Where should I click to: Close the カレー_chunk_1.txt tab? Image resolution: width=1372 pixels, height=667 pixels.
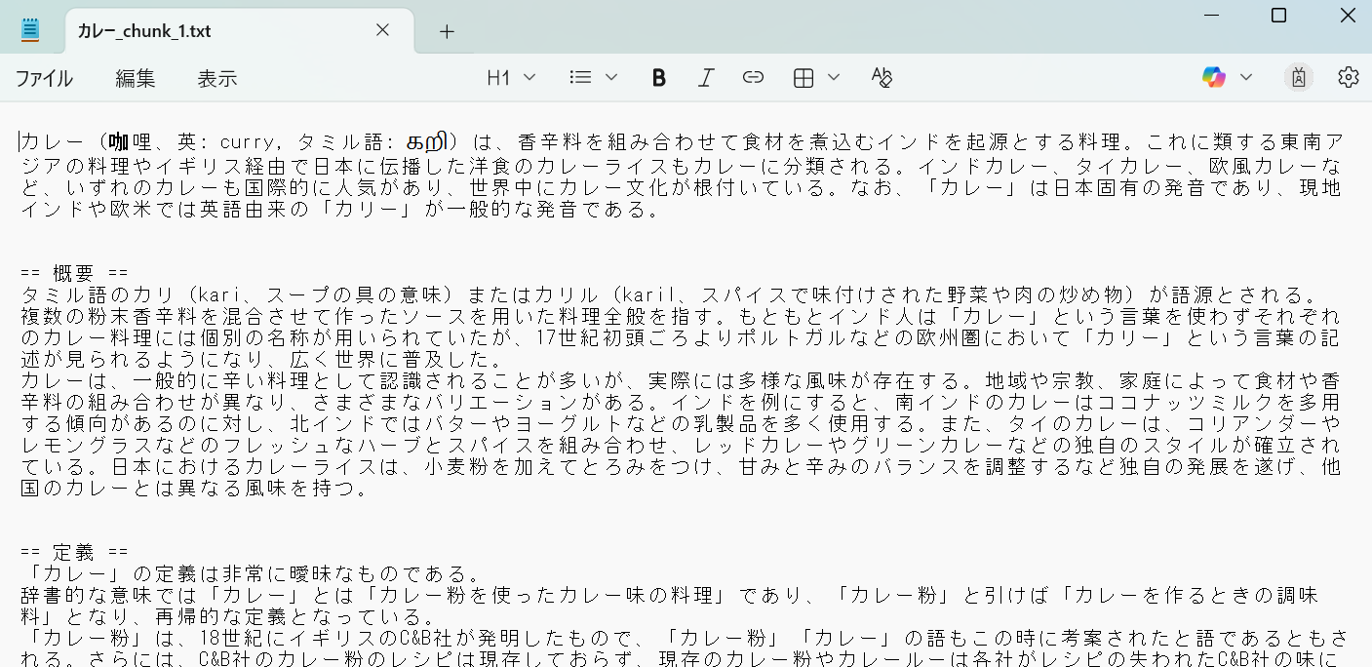coord(382,30)
